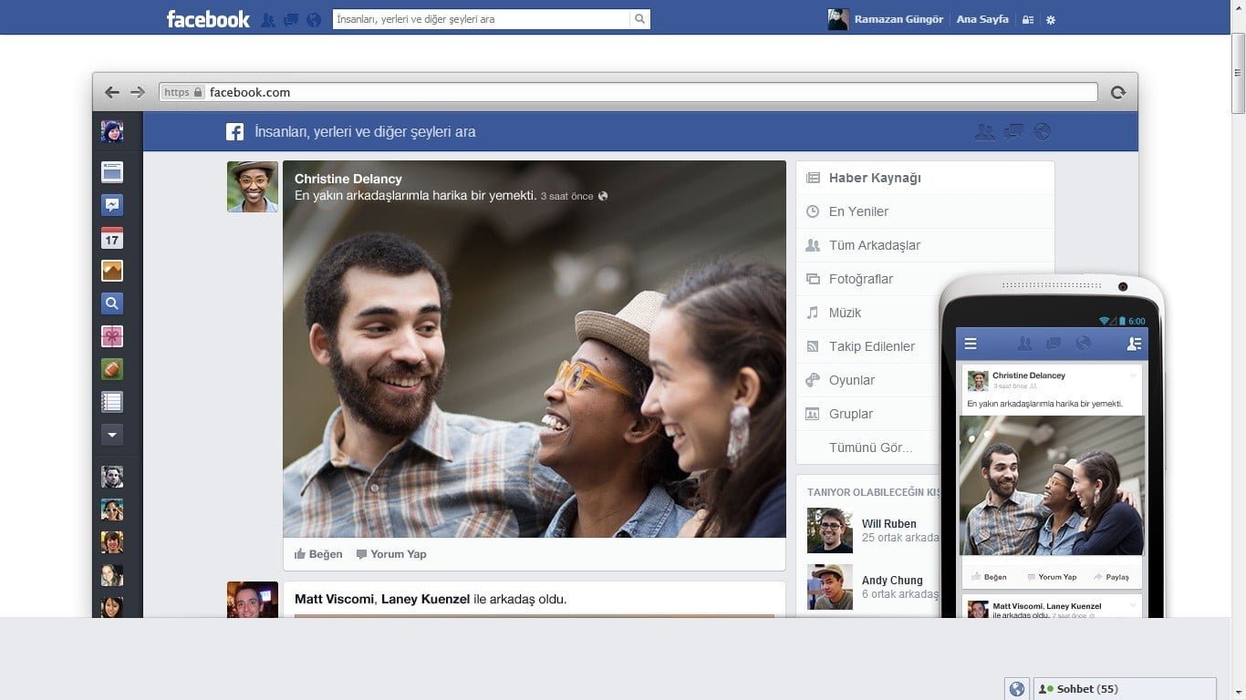The image size is (1246, 700).
Task: Open account settings gear icon
Action: 1051,19
